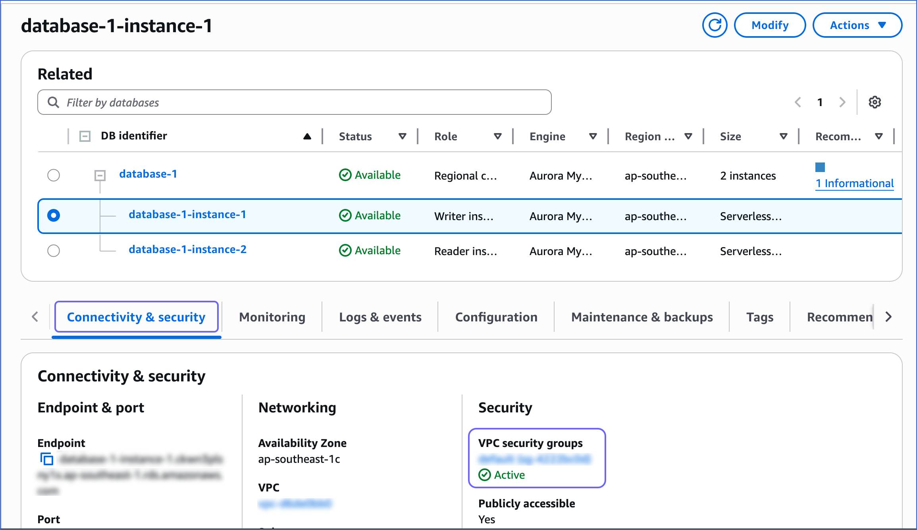
Task: Open the database-1-instance-2 link
Action: coord(187,249)
